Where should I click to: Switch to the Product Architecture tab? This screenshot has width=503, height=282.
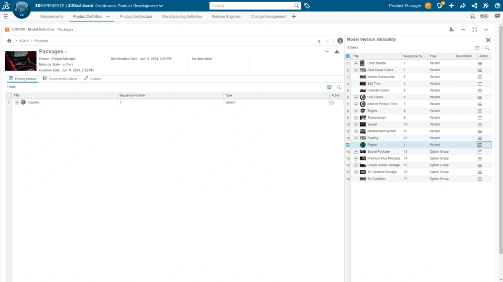pyautogui.click(x=136, y=16)
